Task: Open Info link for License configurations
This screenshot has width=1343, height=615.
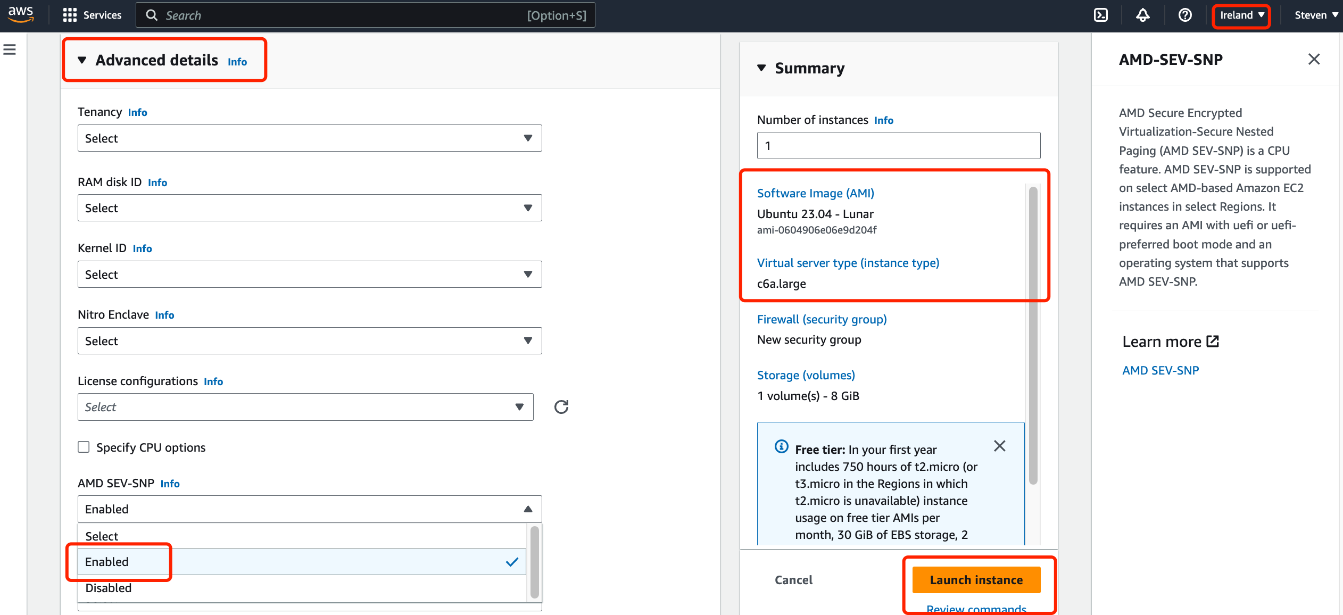Action: 213,381
